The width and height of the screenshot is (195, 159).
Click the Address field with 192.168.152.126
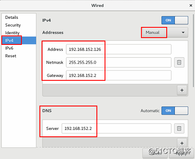[119, 49]
